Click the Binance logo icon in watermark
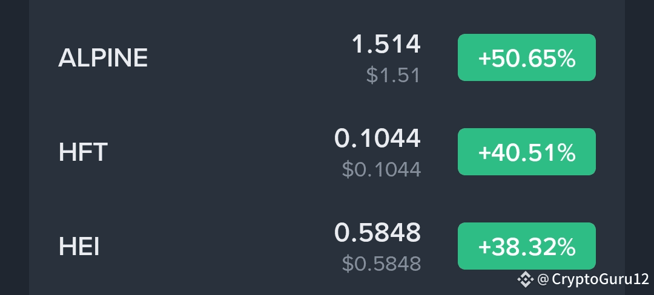 [525, 279]
